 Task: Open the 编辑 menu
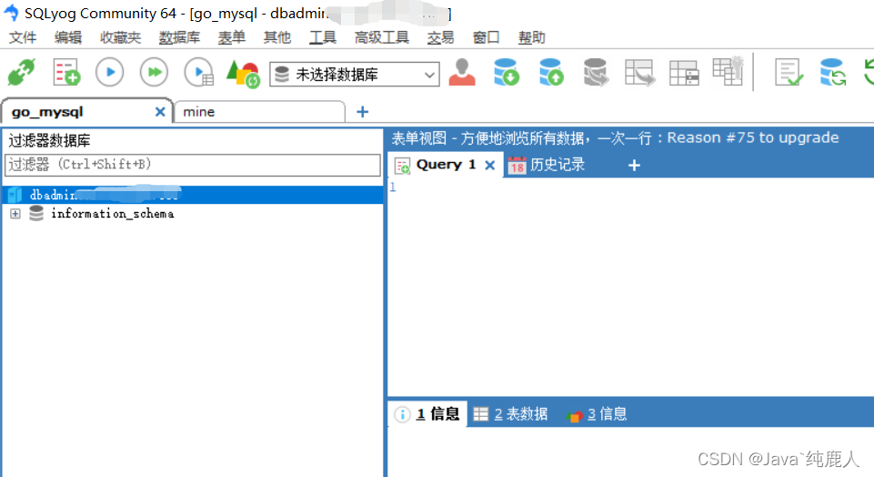click(x=68, y=37)
